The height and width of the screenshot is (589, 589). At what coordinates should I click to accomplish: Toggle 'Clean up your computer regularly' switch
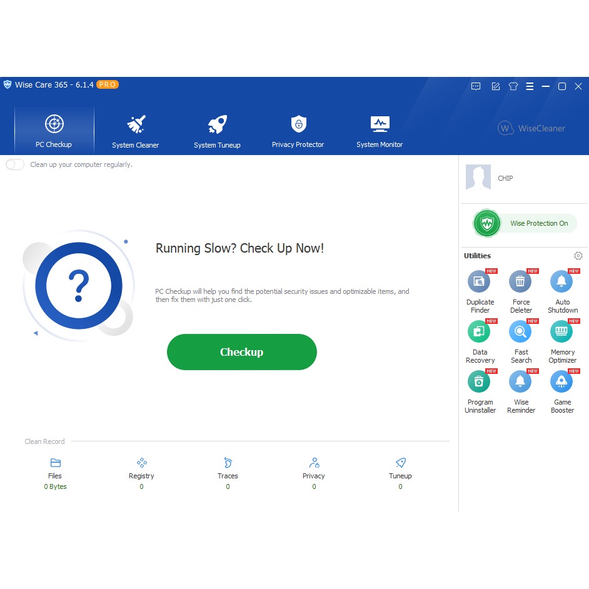[15, 164]
